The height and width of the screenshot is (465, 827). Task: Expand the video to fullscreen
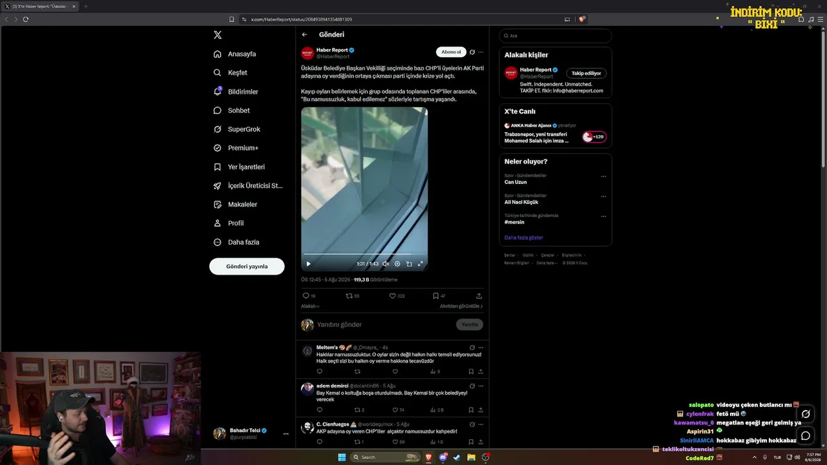pos(421,263)
